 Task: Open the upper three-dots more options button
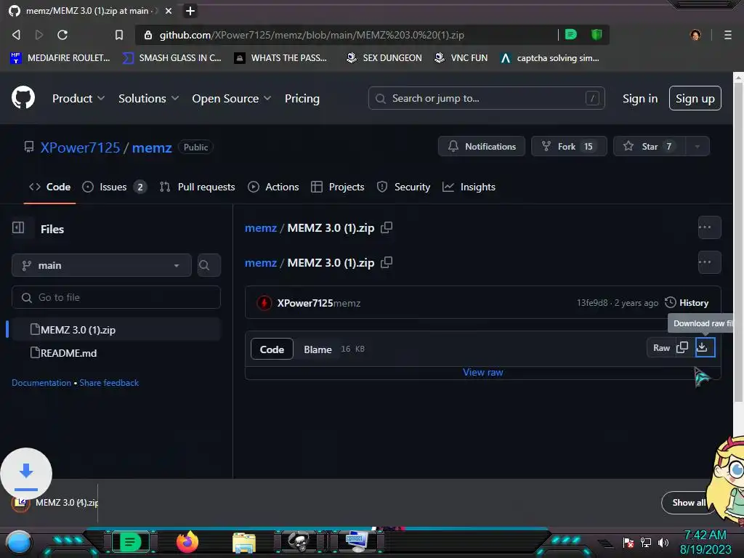[x=709, y=227]
